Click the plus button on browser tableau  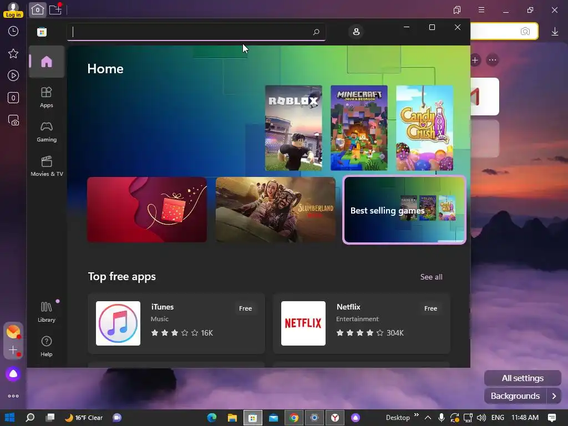point(475,60)
